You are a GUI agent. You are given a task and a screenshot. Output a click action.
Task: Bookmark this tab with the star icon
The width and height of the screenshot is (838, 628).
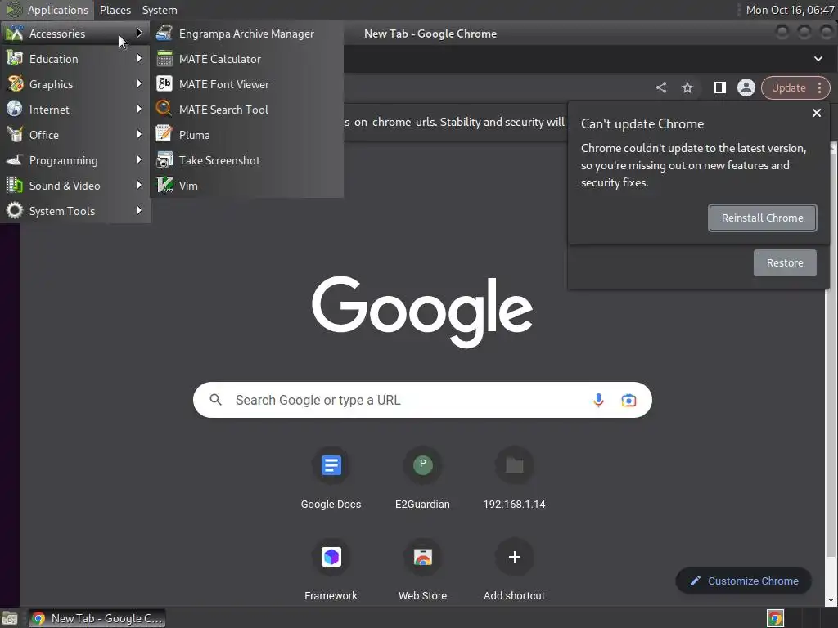(687, 87)
